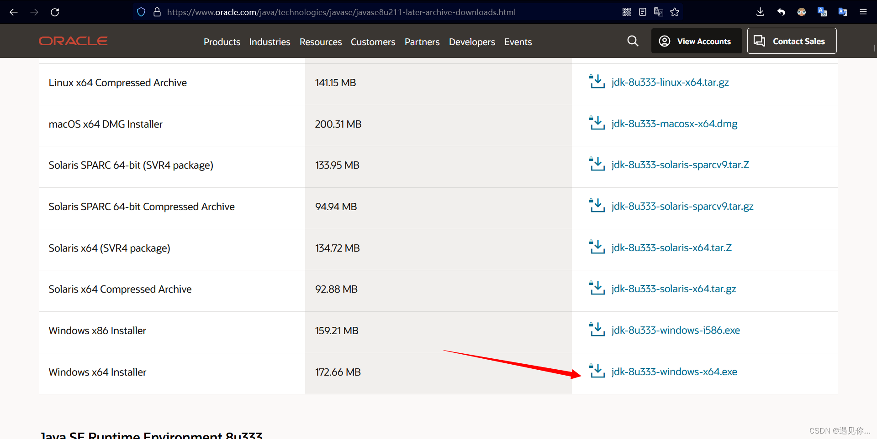
Task: Click download icon for macosx-x64.dmg
Action: point(597,124)
